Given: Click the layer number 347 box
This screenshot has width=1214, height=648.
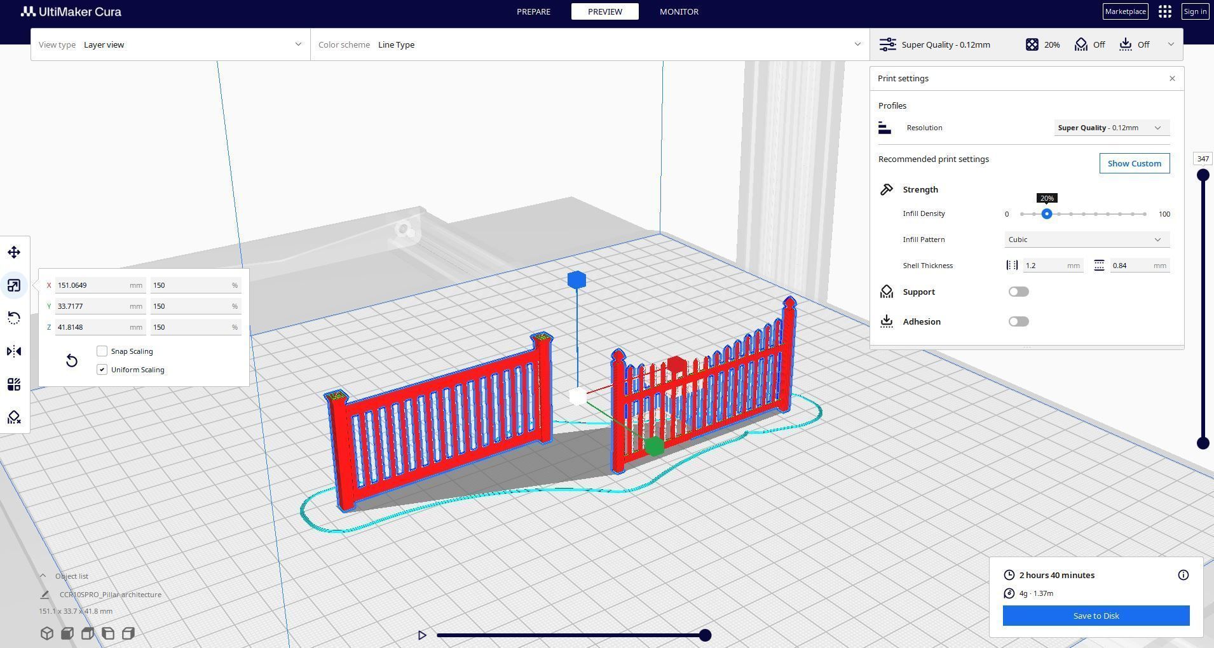Looking at the screenshot, I should (1203, 159).
